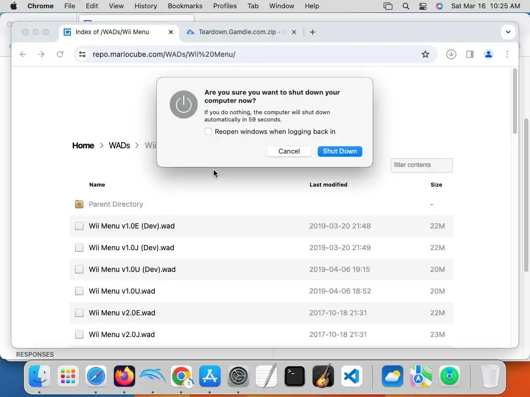Open System Settings from the Dock
The height and width of the screenshot is (397, 530).
pyautogui.click(x=238, y=376)
